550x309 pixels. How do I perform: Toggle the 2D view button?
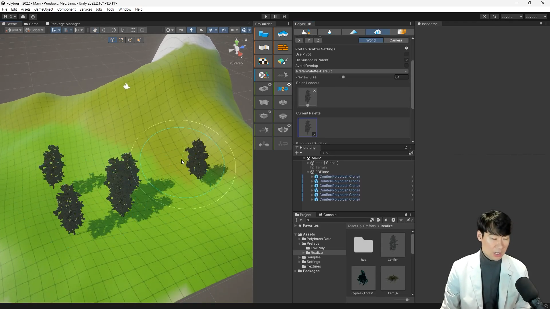[181, 30]
